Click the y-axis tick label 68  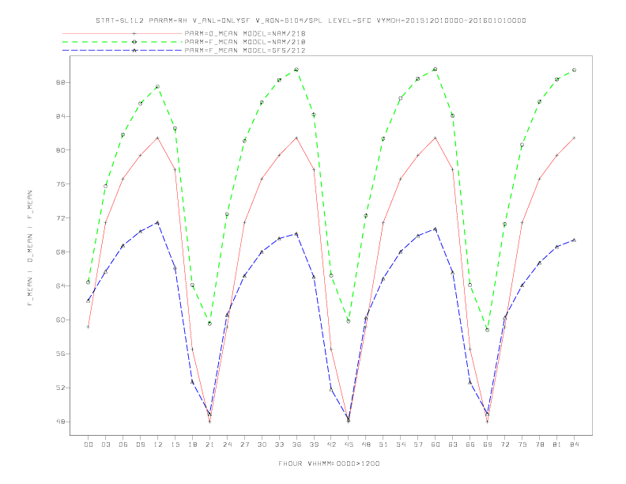click(x=62, y=252)
